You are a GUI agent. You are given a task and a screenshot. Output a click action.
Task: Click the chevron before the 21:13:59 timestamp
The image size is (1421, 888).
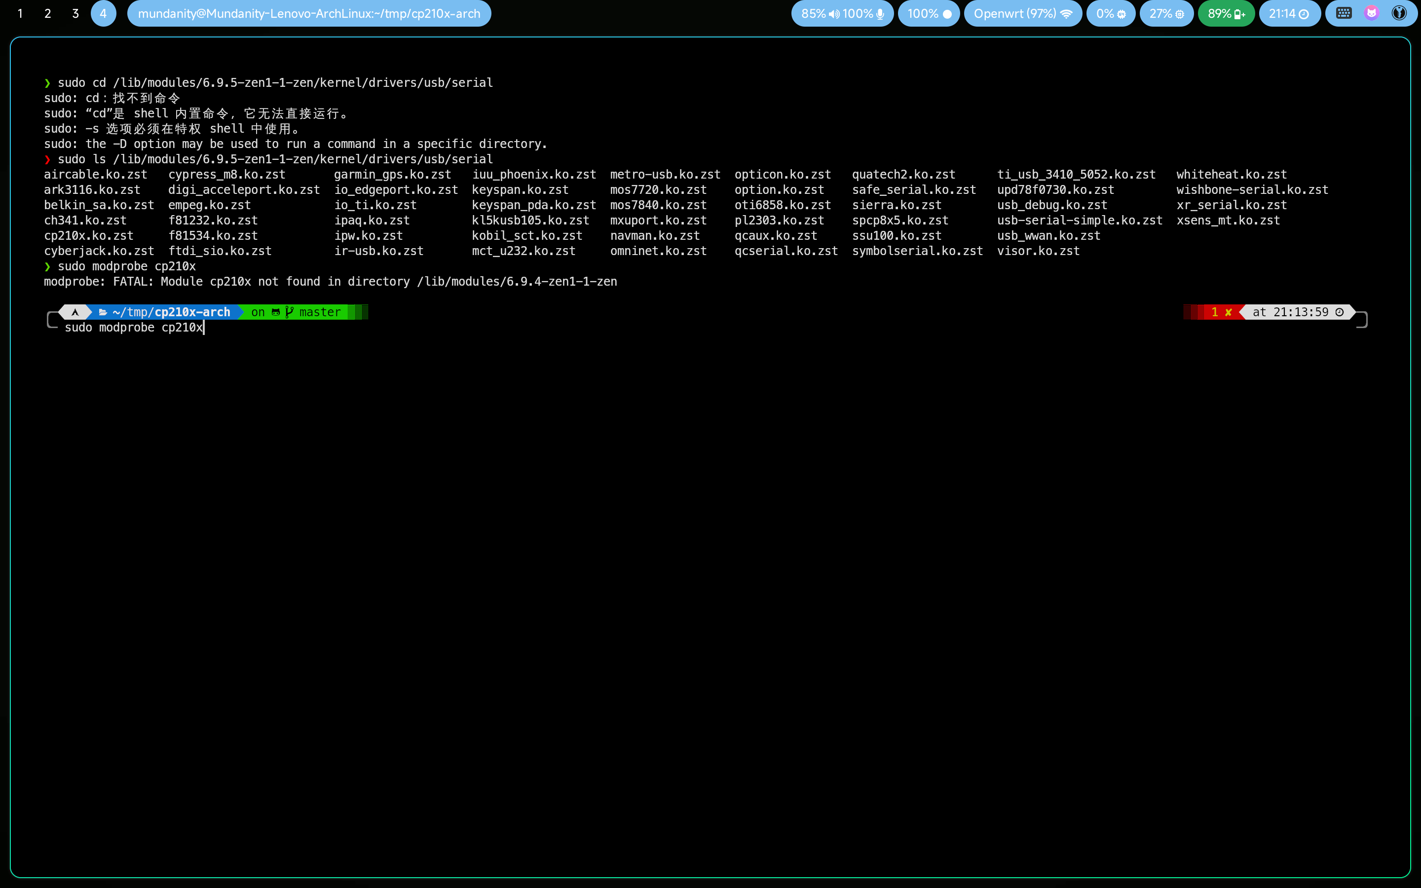(1243, 312)
